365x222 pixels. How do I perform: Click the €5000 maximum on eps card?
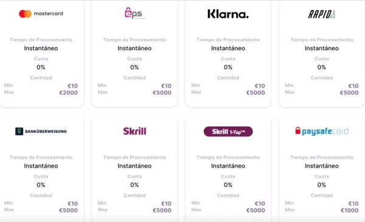(162, 93)
